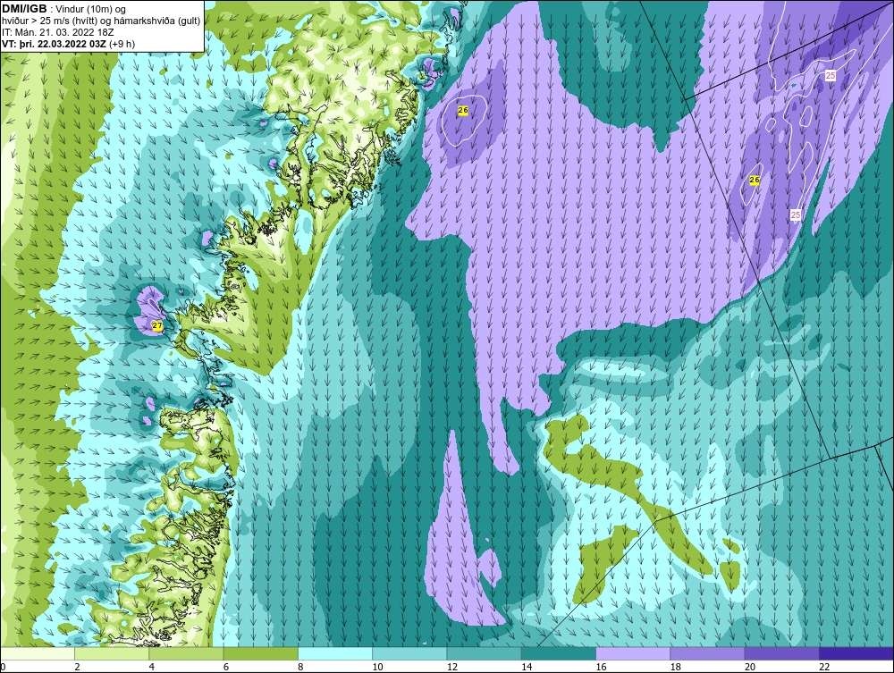Select the above 22 m/s dark indigo swatch
The height and width of the screenshot is (673, 894).
tap(856, 653)
